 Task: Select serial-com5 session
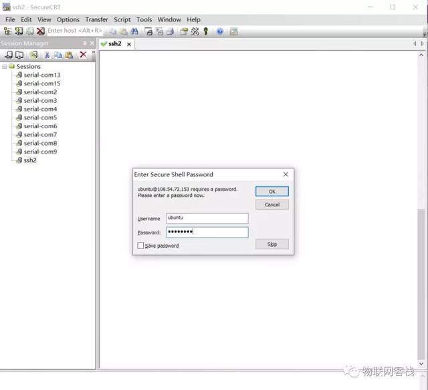pyautogui.click(x=37, y=118)
